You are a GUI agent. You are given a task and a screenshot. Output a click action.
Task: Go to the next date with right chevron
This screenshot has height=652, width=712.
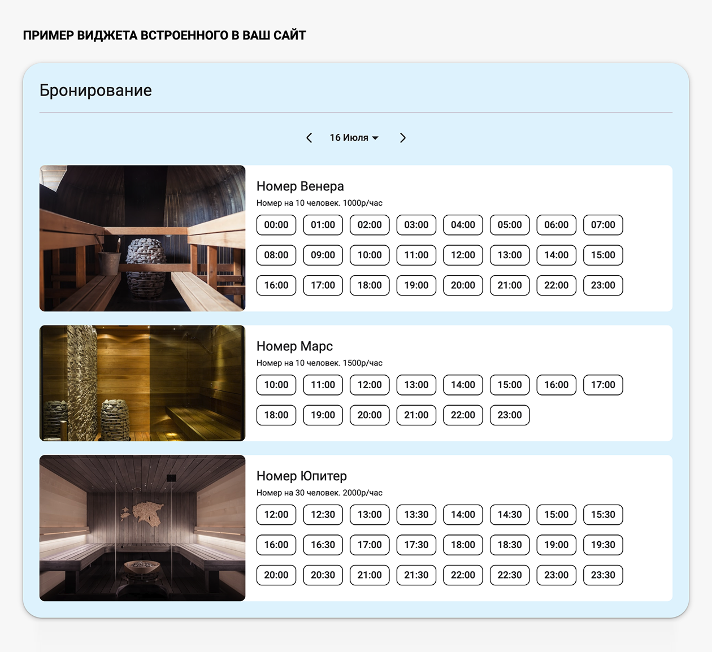pyautogui.click(x=402, y=138)
